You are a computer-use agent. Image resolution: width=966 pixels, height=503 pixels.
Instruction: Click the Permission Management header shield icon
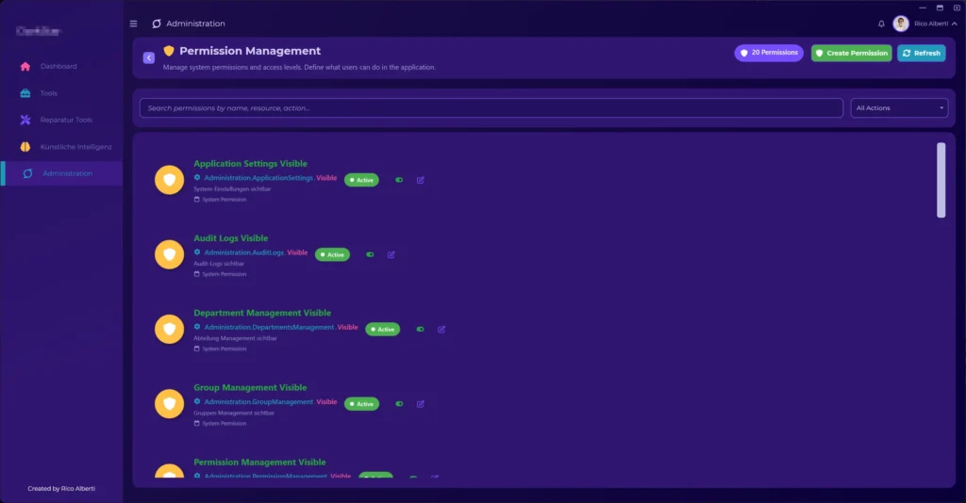(169, 51)
